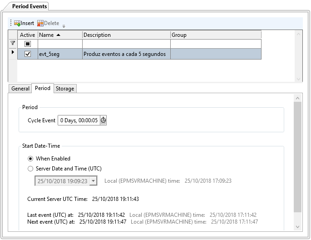Sort by the Name column header
This screenshot has height=240, width=311.
click(60, 35)
